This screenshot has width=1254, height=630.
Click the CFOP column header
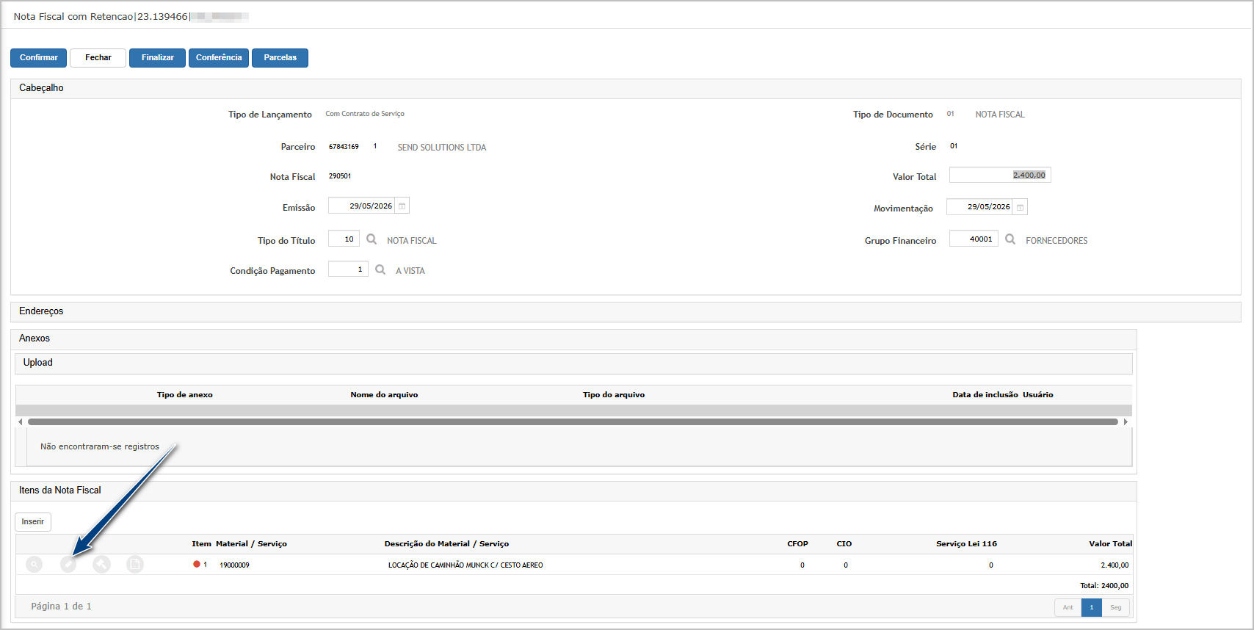click(797, 544)
